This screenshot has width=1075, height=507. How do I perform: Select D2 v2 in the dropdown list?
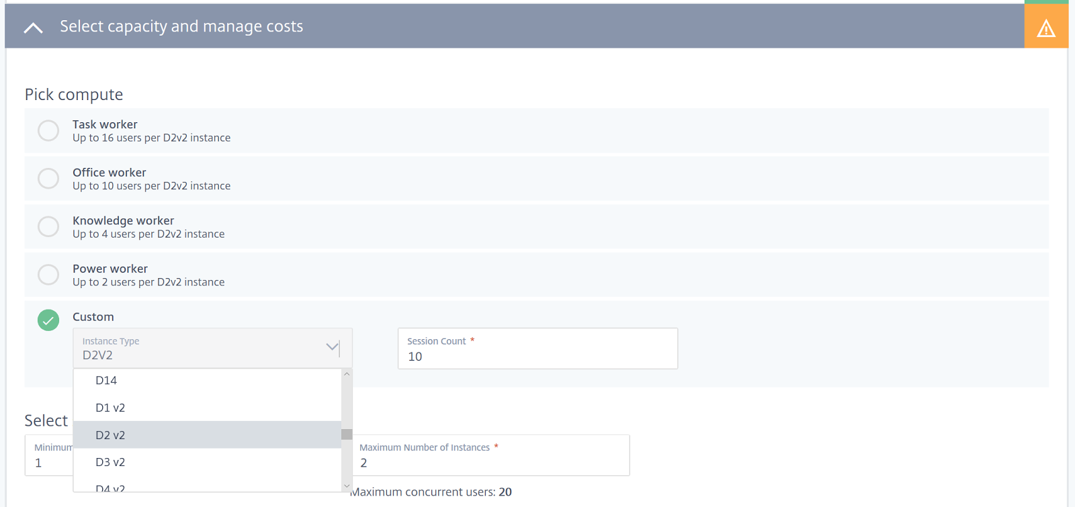[110, 435]
